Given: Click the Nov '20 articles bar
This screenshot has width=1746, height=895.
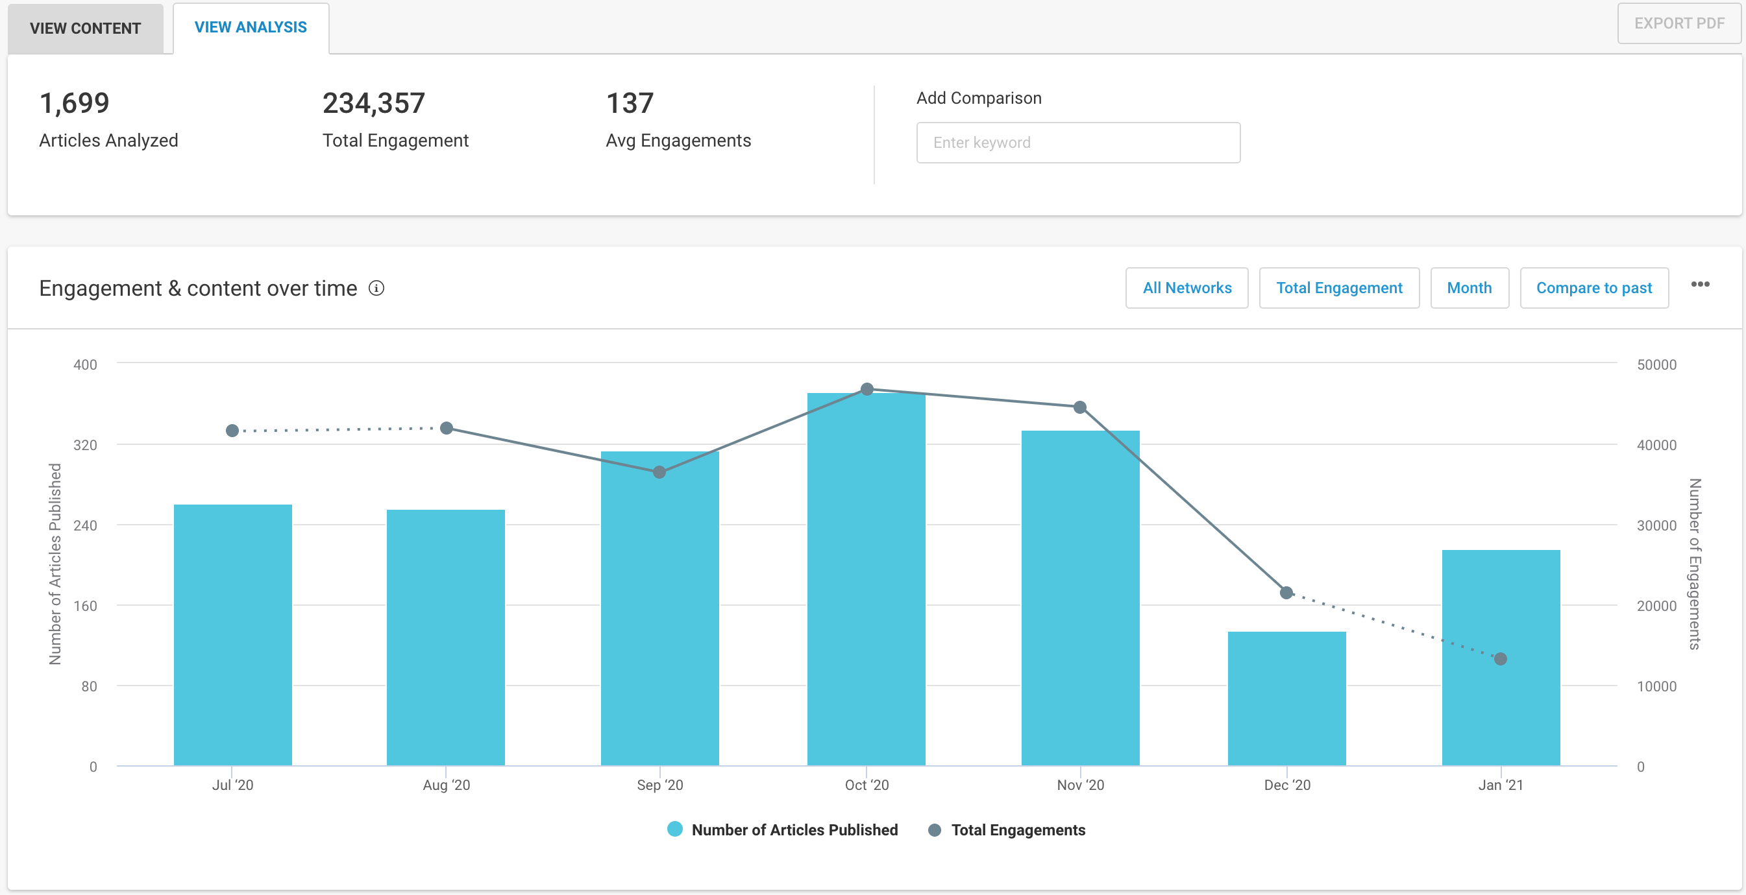Looking at the screenshot, I should click(1081, 599).
